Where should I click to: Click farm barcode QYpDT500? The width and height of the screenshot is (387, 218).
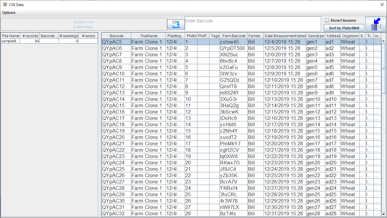click(234, 48)
